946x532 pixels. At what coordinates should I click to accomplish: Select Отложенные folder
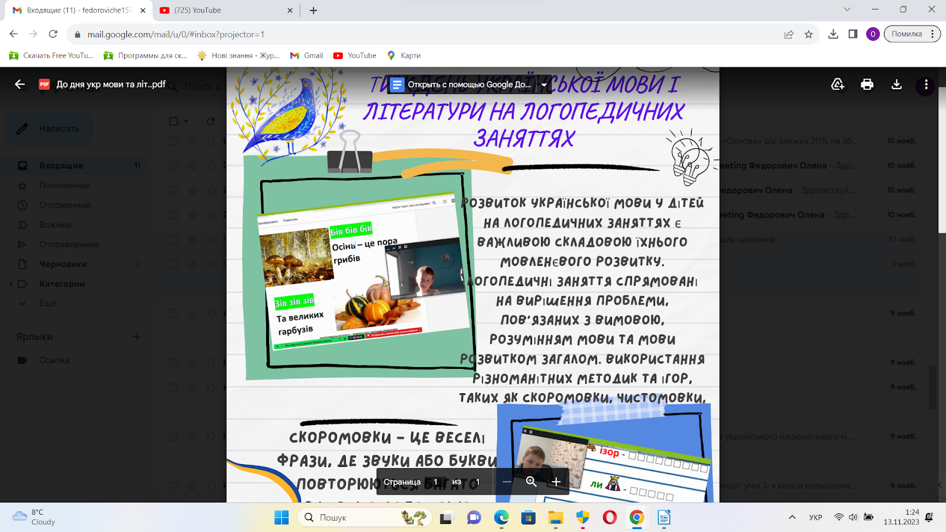[74, 205]
